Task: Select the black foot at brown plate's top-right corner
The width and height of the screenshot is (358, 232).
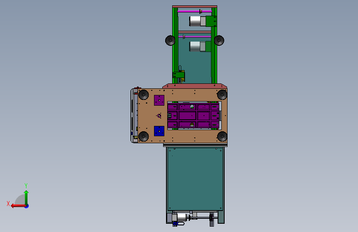Action: pyautogui.click(x=222, y=95)
